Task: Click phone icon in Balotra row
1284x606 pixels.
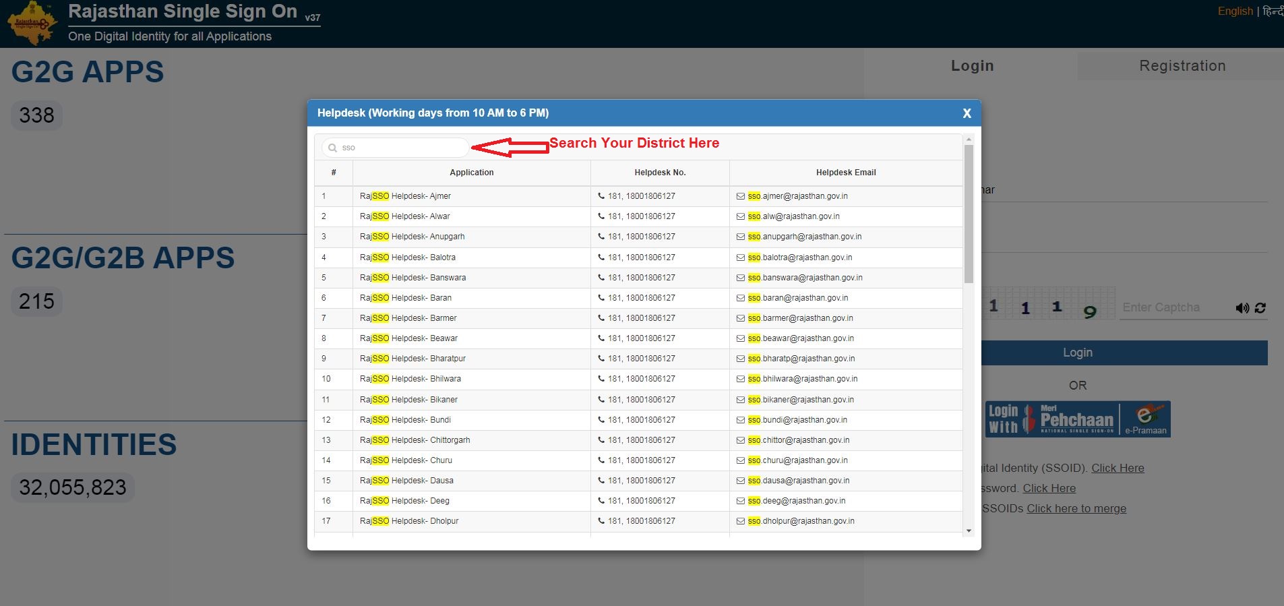Action: click(x=601, y=257)
